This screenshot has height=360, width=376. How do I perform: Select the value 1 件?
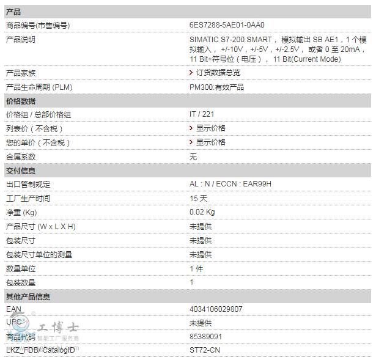[196, 269]
